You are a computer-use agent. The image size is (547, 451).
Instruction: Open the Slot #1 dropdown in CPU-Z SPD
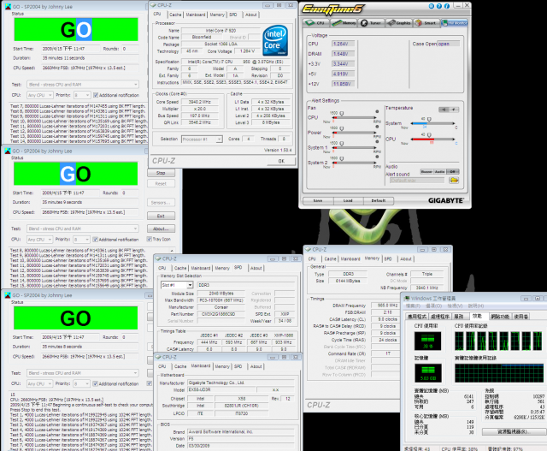[x=177, y=285]
